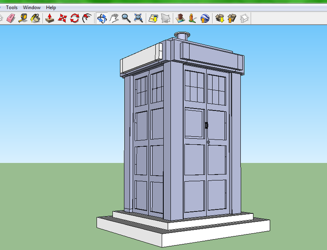
Task: Activate the Pan hand tool
Action: (x=114, y=18)
